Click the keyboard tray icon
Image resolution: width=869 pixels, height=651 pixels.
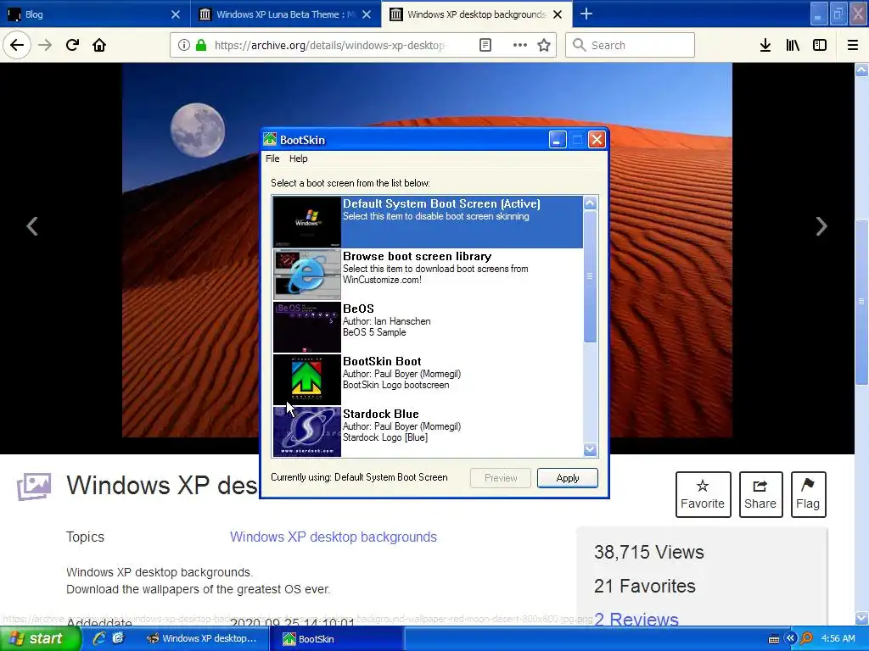pos(774,639)
